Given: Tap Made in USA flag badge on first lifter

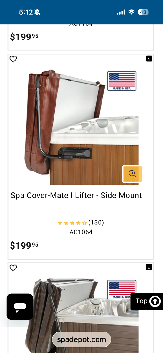Looking at the screenshot, I should click(x=122, y=81).
